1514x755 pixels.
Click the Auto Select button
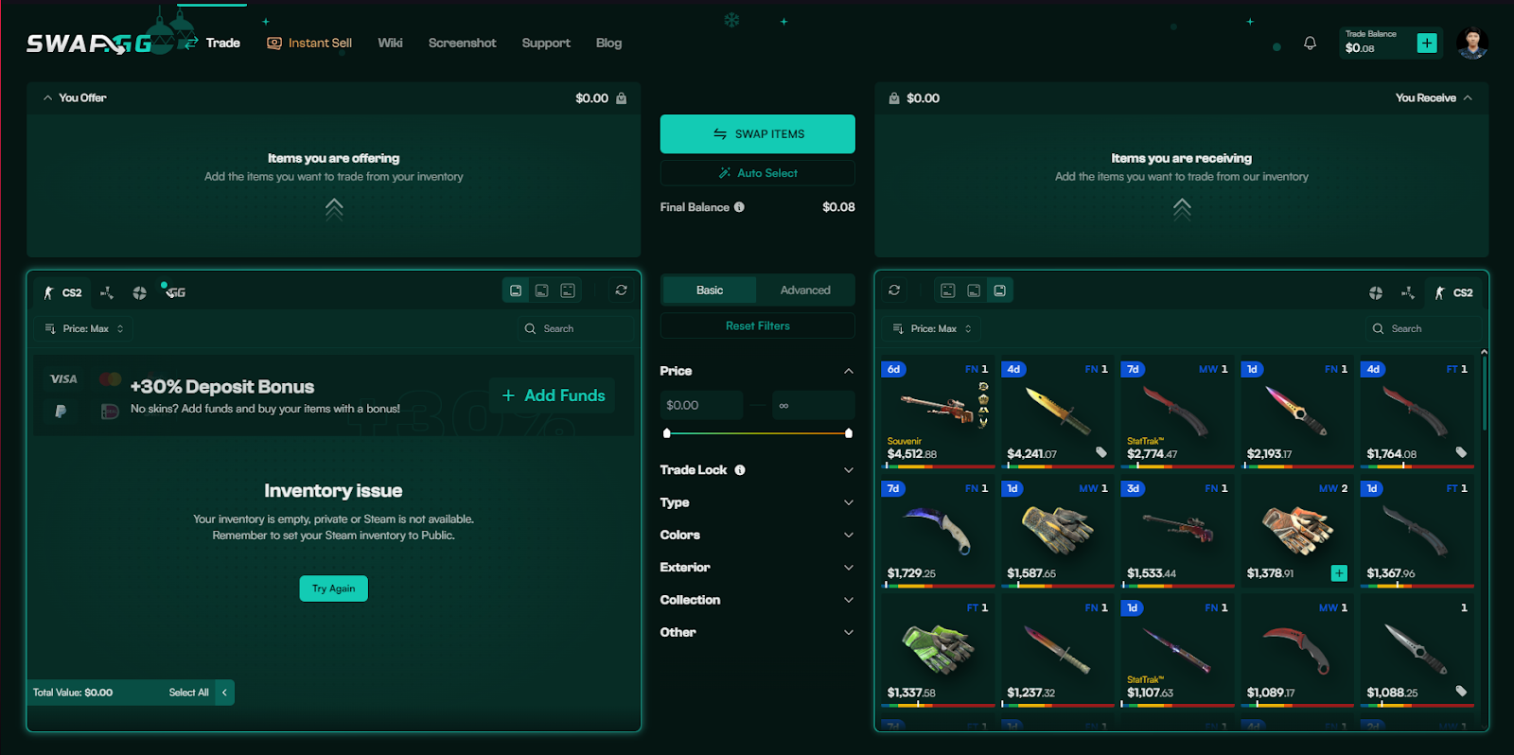(757, 173)
